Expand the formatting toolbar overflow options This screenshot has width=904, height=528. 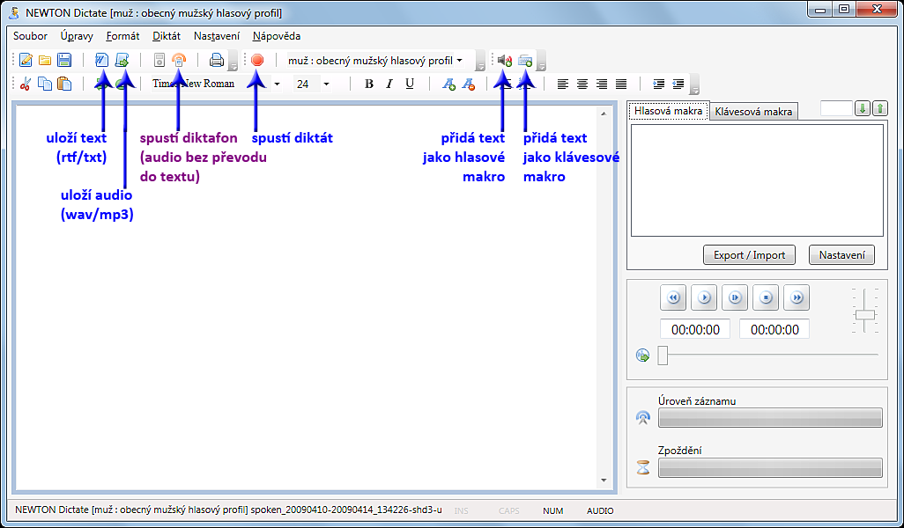[694, 85]
